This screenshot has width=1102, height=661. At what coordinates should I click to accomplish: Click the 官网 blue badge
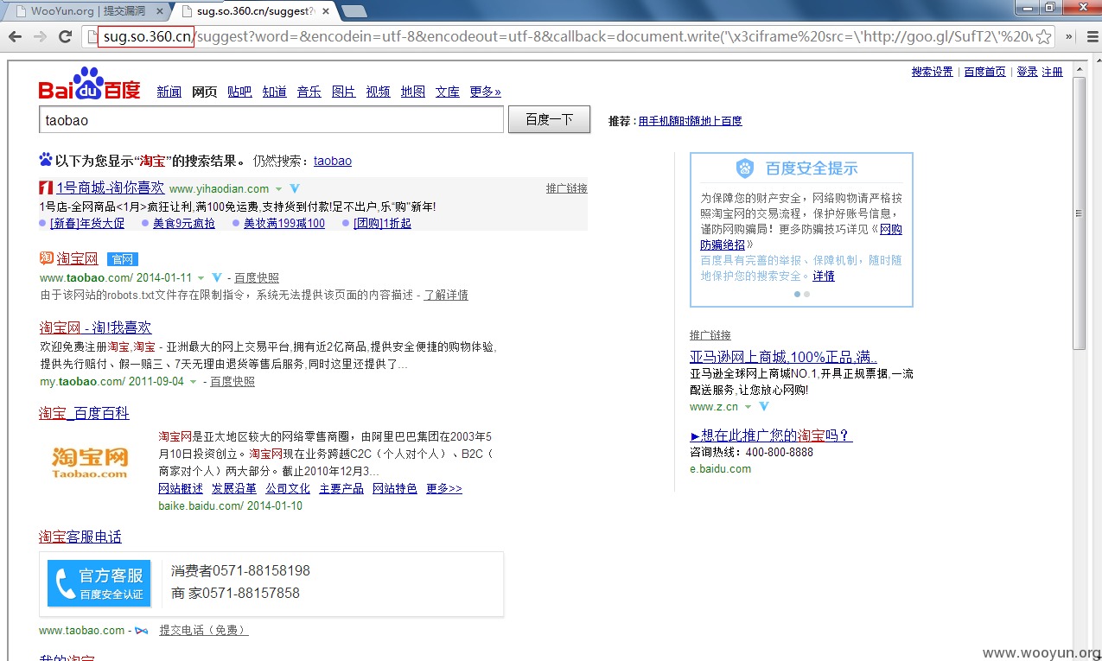[x=123, y=259]
